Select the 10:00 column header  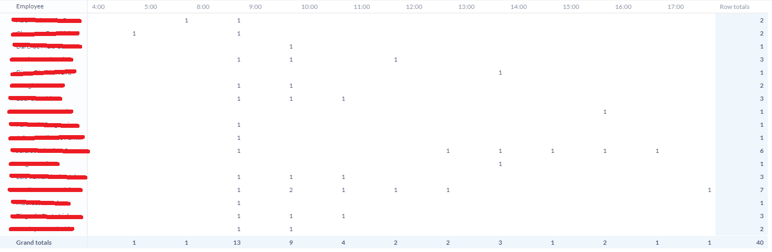click(x=309, y=7)
